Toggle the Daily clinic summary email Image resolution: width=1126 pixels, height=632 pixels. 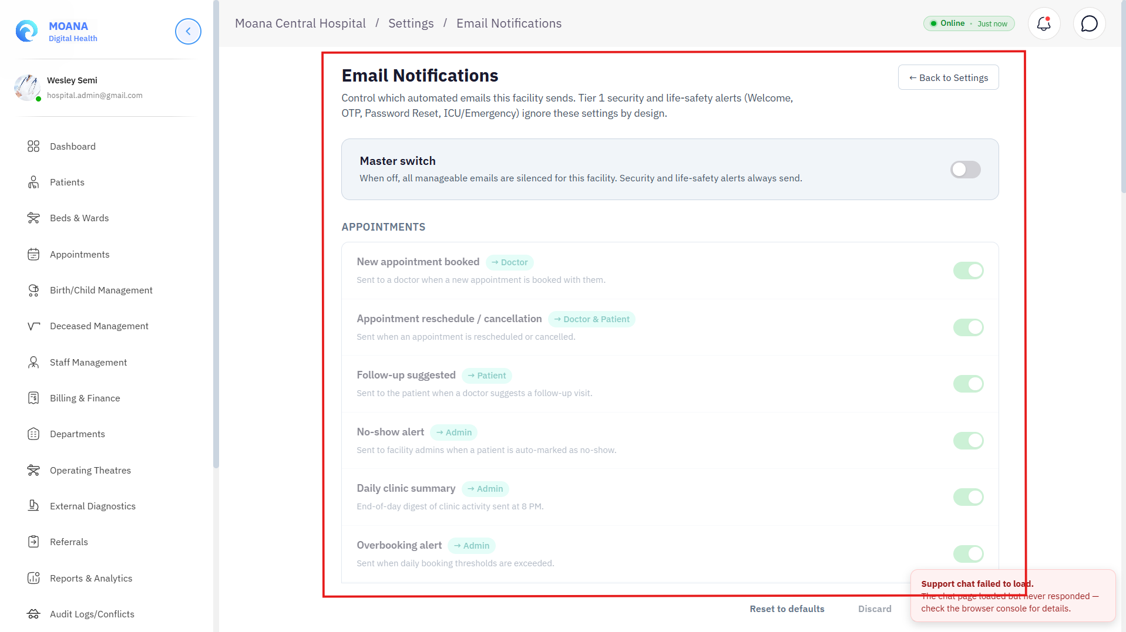point(968,497)
